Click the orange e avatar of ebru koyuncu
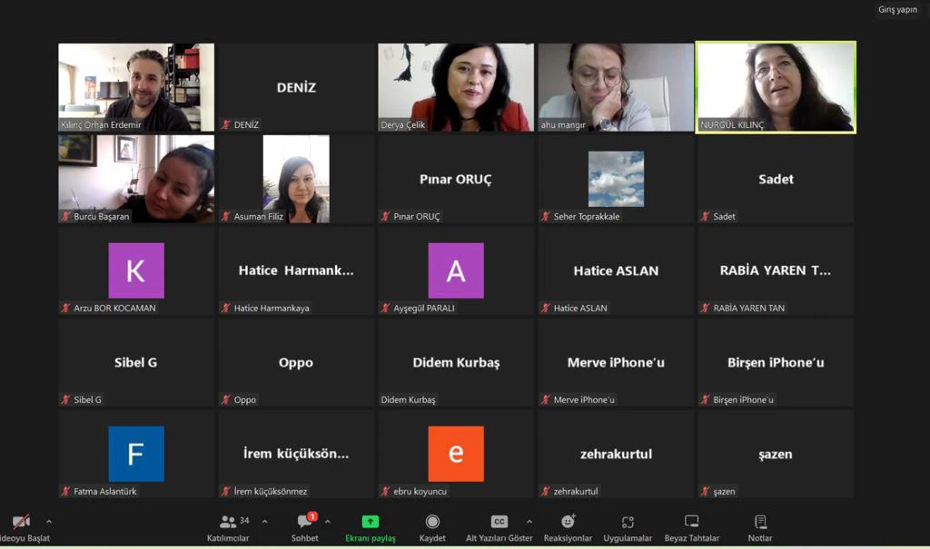The height and width of the screenshot is (549, 930). click(x=456, y=454)
